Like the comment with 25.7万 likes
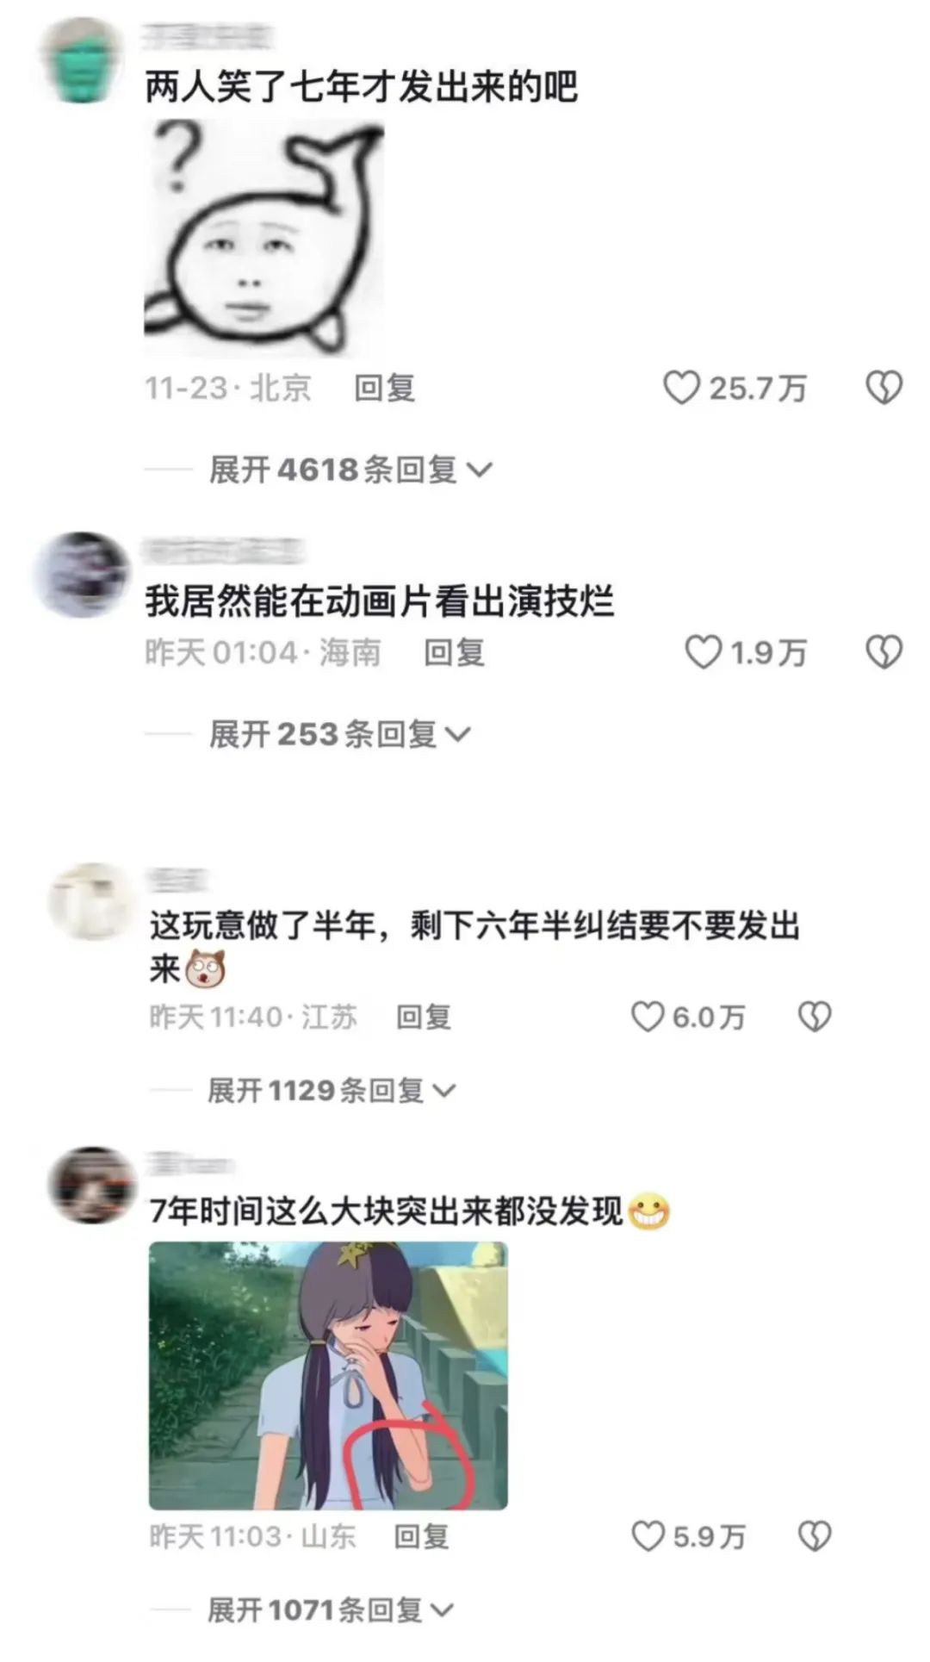 point(681,388)
